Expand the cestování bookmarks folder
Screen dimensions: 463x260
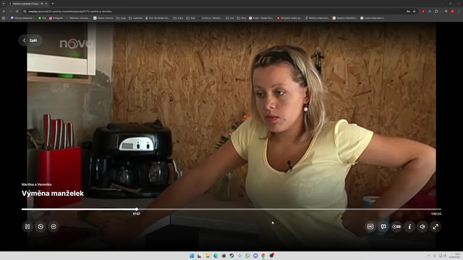(x=136, y=18)
